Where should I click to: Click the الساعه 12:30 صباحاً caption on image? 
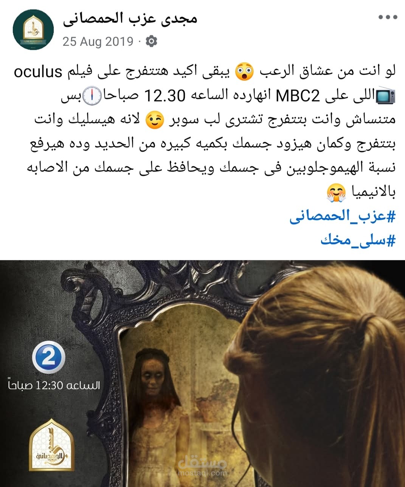point(54,385)
